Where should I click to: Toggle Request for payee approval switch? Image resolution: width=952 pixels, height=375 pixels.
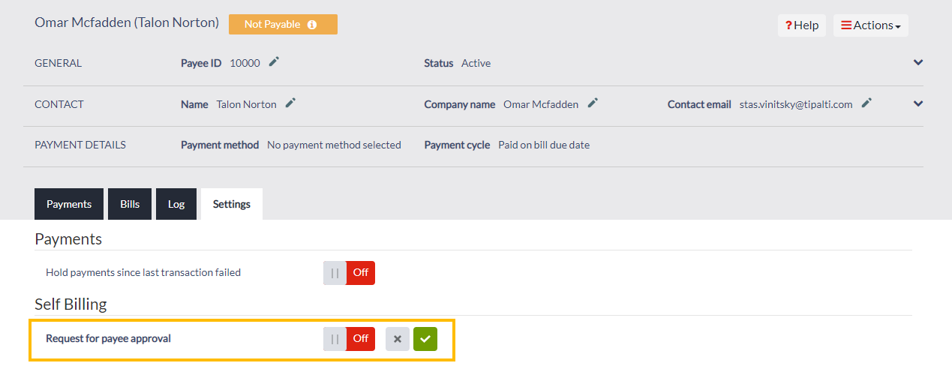pos(349,339)
